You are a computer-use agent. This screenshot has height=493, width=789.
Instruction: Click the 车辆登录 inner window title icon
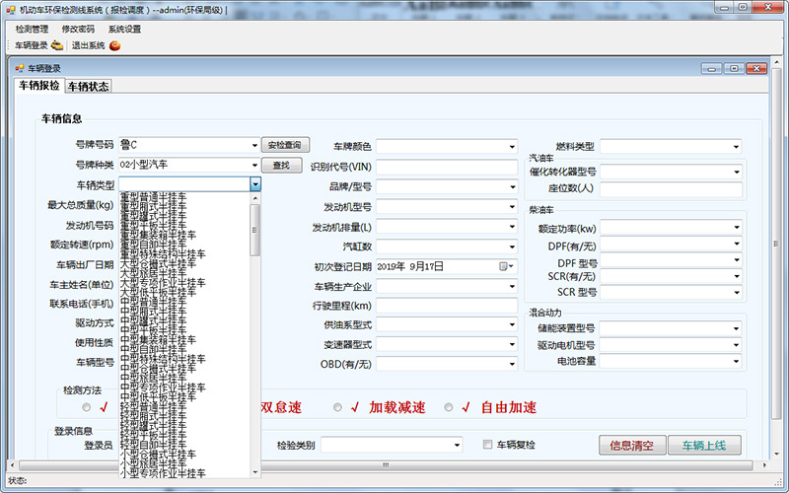click(x=20, y=68)
